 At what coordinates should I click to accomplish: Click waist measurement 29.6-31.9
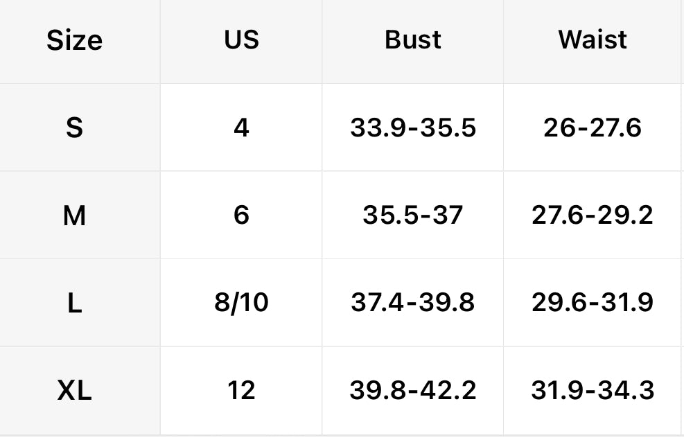tap(593, 303)
